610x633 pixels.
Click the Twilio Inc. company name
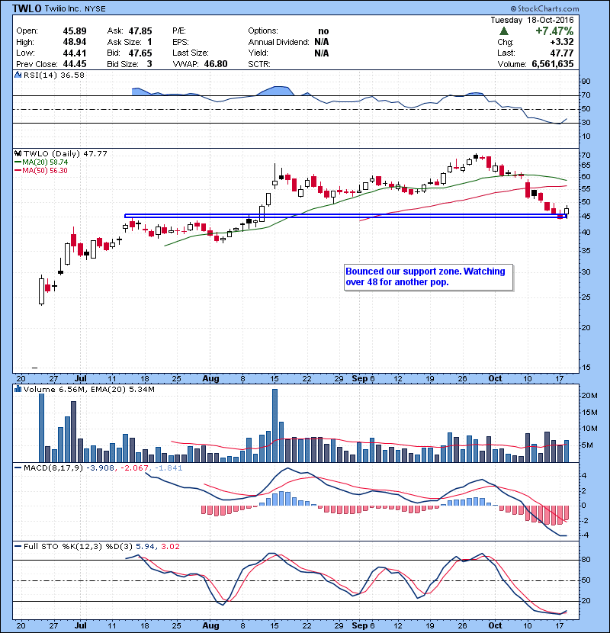click(x=63, y=9)
